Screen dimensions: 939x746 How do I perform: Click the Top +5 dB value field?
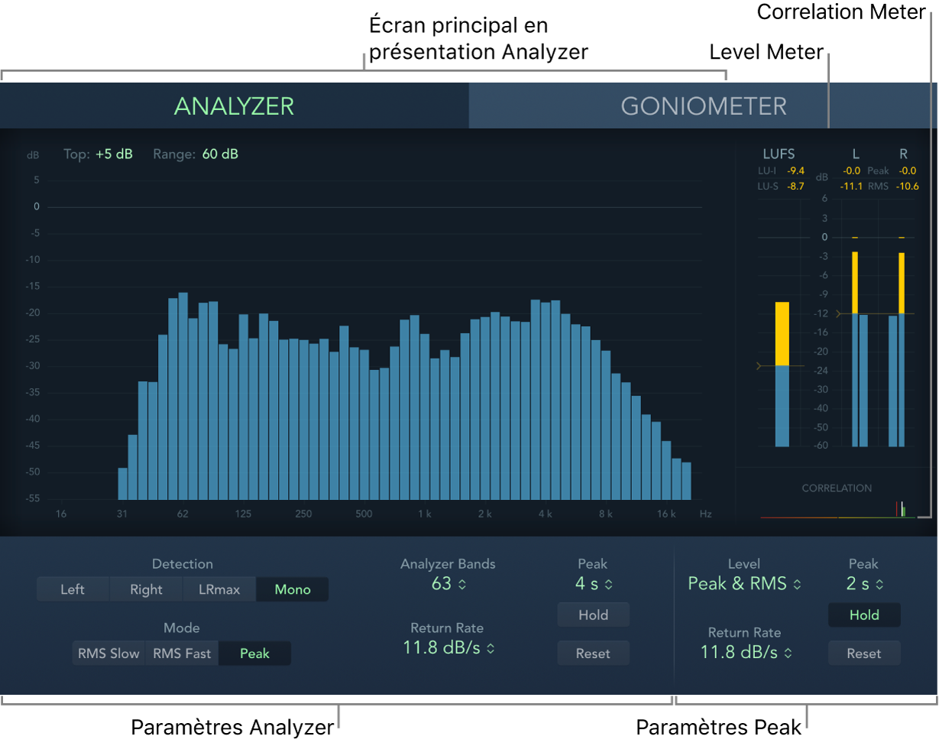click(116, 153)
